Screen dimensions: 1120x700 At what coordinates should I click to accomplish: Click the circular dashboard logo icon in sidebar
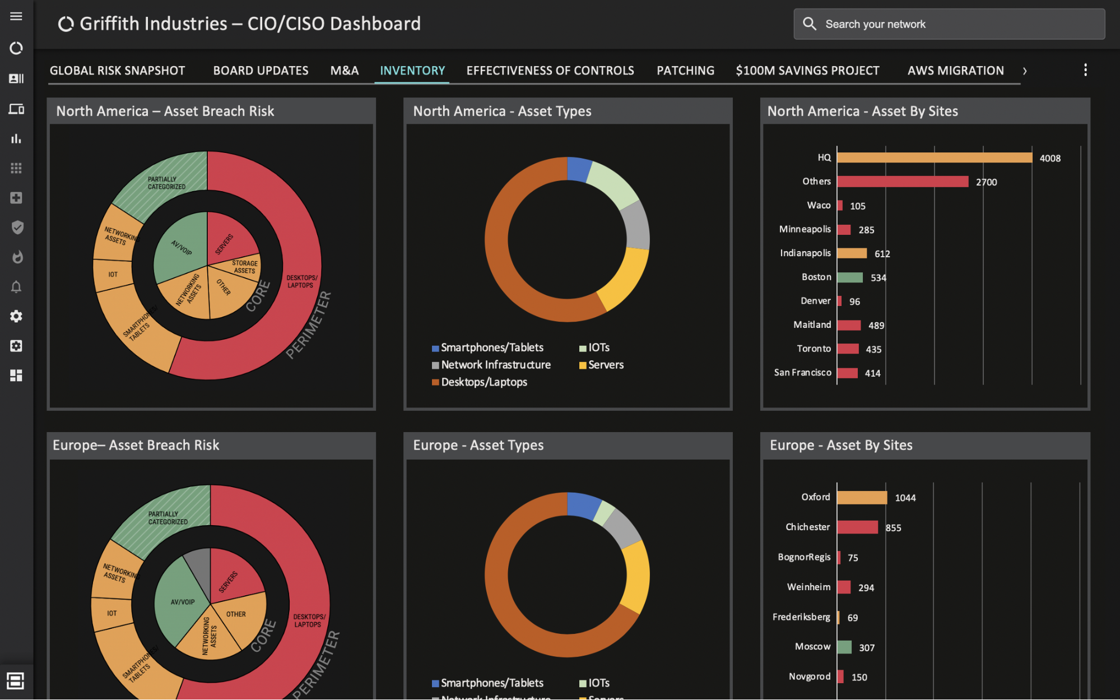click(16, 48)
